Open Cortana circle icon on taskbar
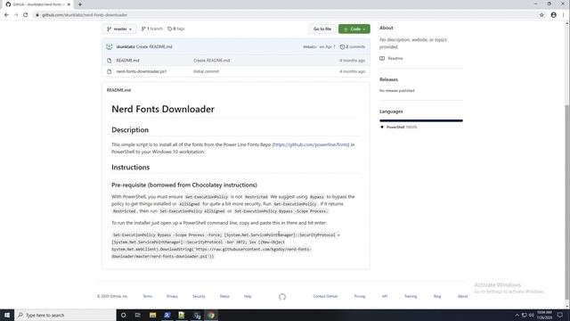The height and width of the screenshot is (321, 570). tap(124, 315)
